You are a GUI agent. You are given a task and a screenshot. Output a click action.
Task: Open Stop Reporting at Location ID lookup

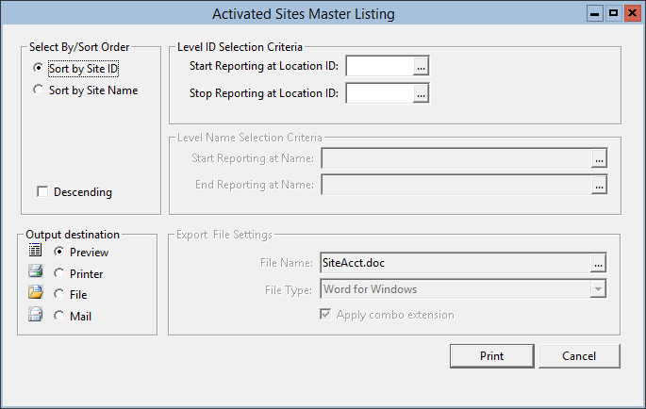tap(422, 92)
